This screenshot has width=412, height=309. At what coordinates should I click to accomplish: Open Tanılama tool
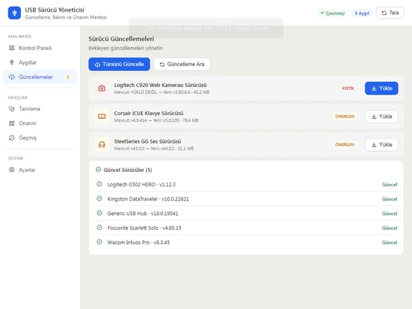(x=40, y=109)
